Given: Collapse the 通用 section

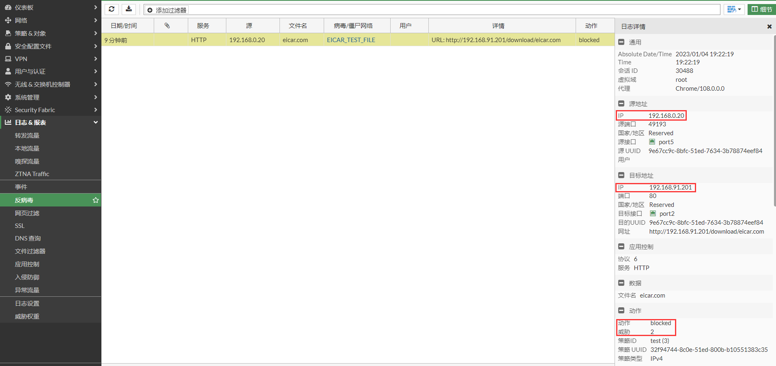Looking at the screenshot, I should pyautogui.click(x=621, y=42).
